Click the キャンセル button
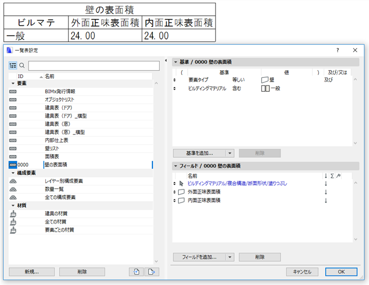This screenshot has width=369, height=285. [x=302, y=272]
